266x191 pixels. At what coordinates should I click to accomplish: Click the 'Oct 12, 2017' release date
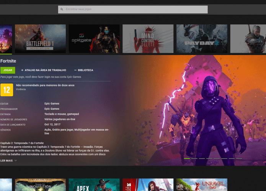tap(52, 124)
